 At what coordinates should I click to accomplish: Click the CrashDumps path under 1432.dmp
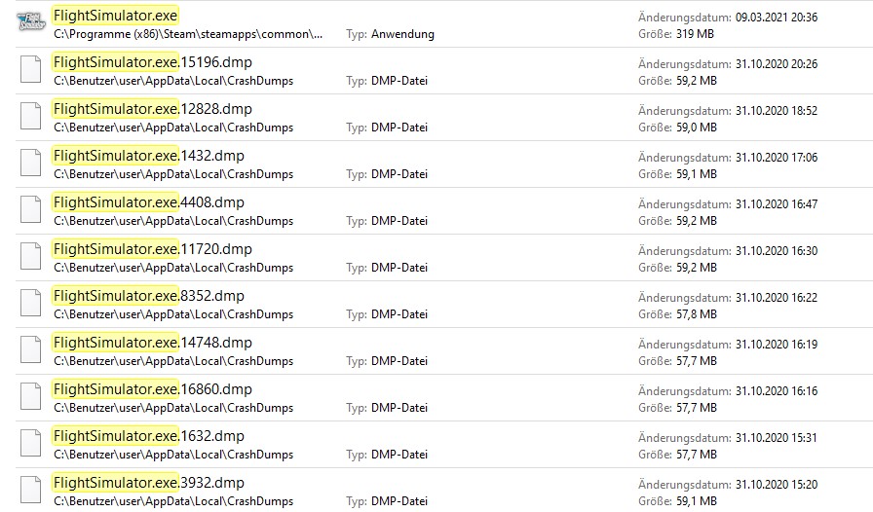(x=173, y=175)
